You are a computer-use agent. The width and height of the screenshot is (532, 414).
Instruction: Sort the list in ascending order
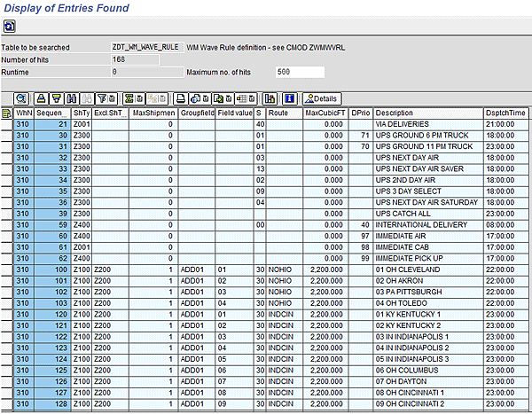point(41,98)
